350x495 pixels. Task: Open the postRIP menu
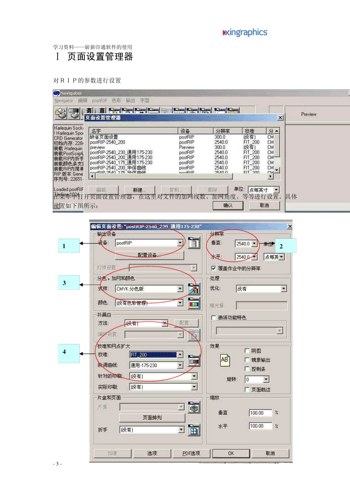pos(99,101)
